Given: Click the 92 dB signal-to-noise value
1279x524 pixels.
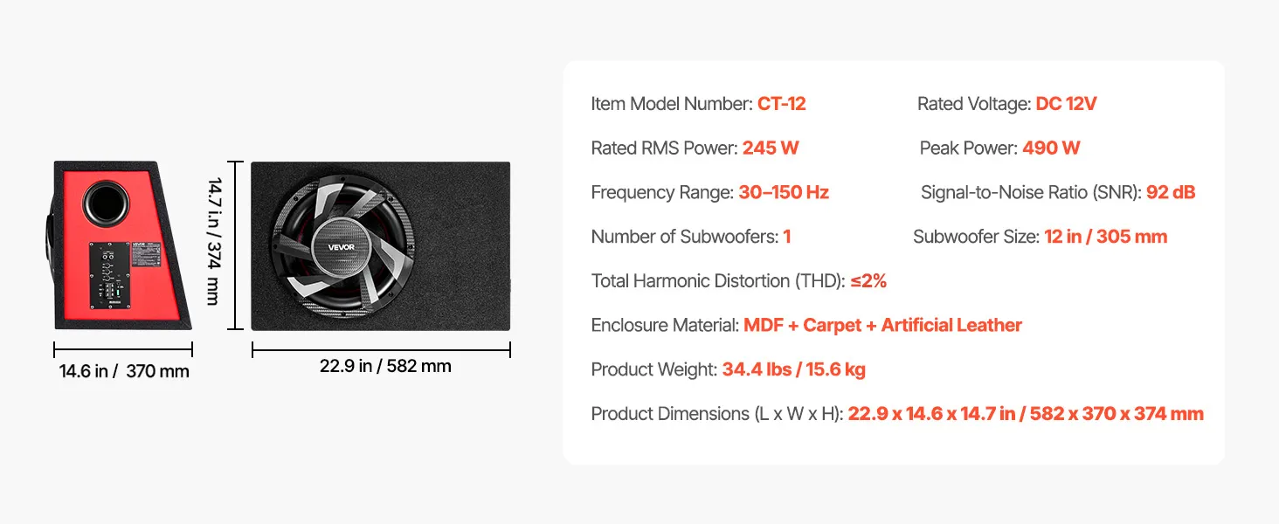Looking at the screenshot, I should click(1170, 192).
